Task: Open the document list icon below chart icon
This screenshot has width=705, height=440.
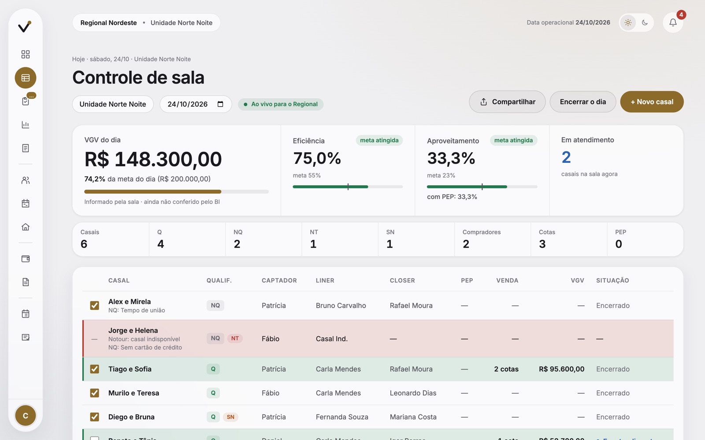Action: [26, 148]
